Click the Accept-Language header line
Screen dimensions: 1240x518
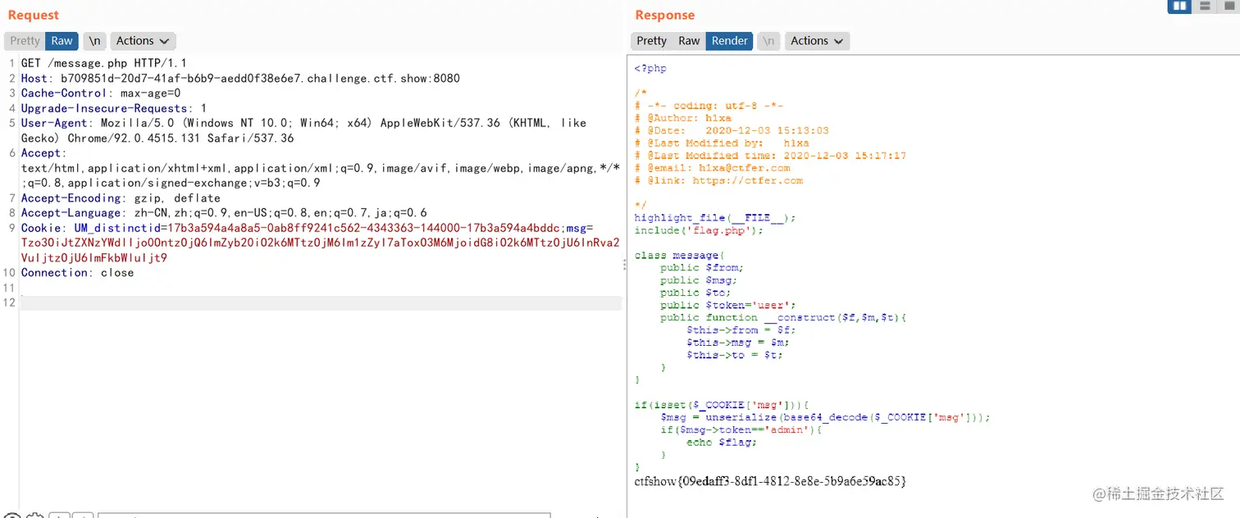pyautogui.click(x=224, y=212)
